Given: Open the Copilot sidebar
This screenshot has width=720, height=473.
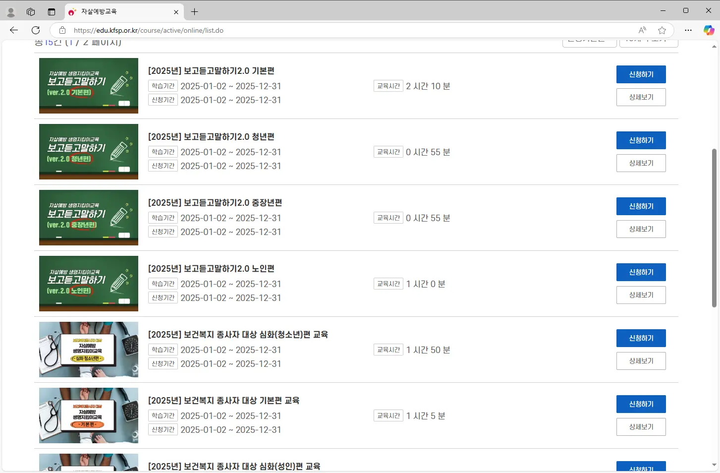Looking at the screenshot, I should tap(709, 30).
